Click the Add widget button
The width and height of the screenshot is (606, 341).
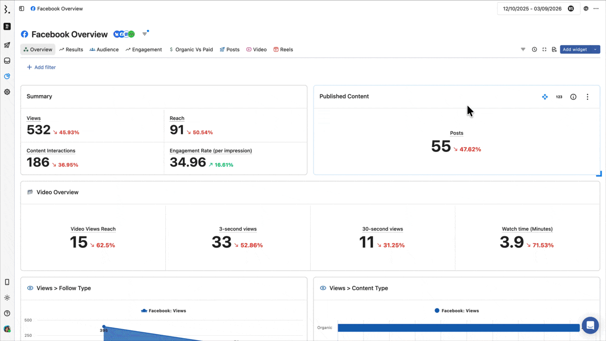coord(574,49)
